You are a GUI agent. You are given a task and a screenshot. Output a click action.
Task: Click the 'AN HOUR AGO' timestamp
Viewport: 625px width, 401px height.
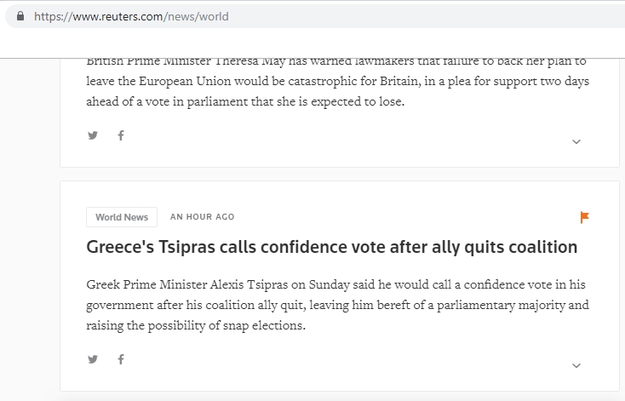tap(202, 217)
